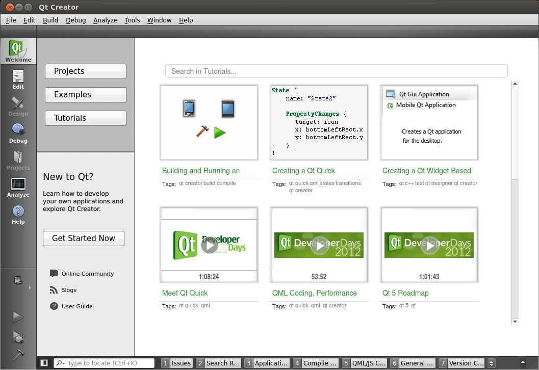Open the target selector computer icon
The image size is (539, 370).
point(18,280)
